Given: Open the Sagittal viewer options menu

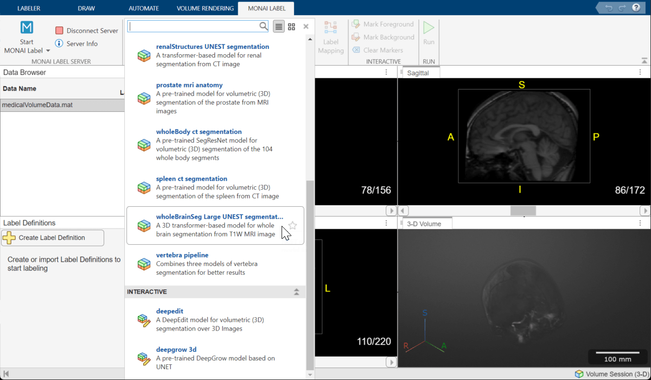Looking at the screenshot, I should [x=640, y=71].
